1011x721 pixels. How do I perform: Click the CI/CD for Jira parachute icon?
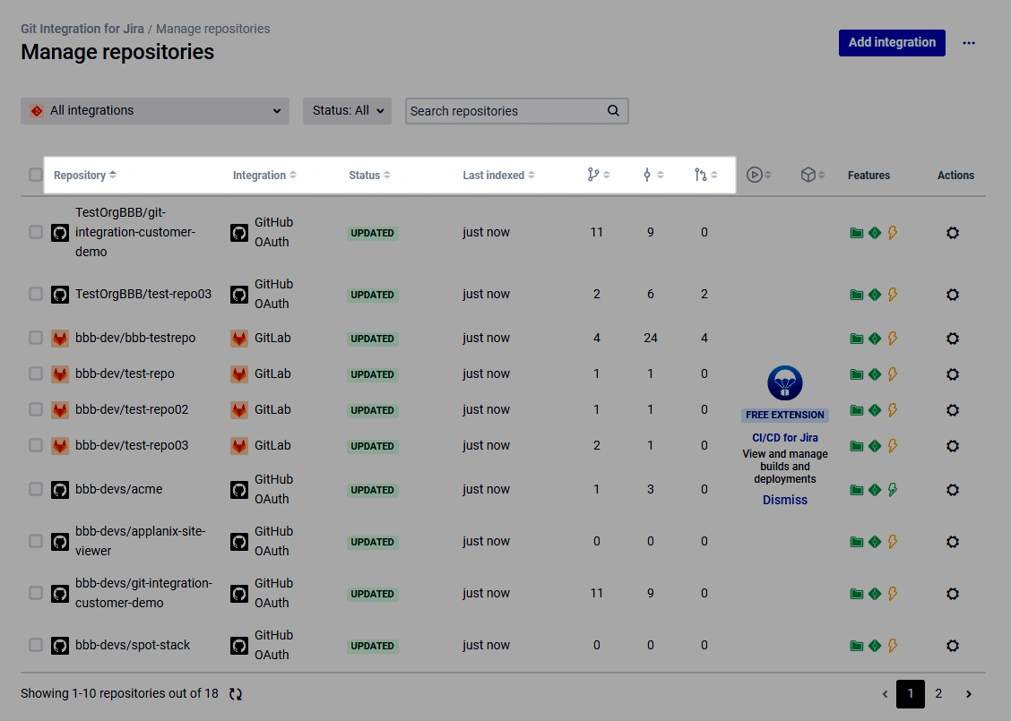[x=784, y=382]
